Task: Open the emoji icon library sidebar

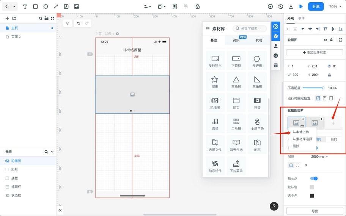Action: tap(275, 56)
